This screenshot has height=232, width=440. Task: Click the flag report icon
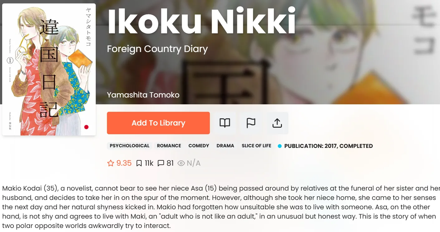[x=251, y=123]
